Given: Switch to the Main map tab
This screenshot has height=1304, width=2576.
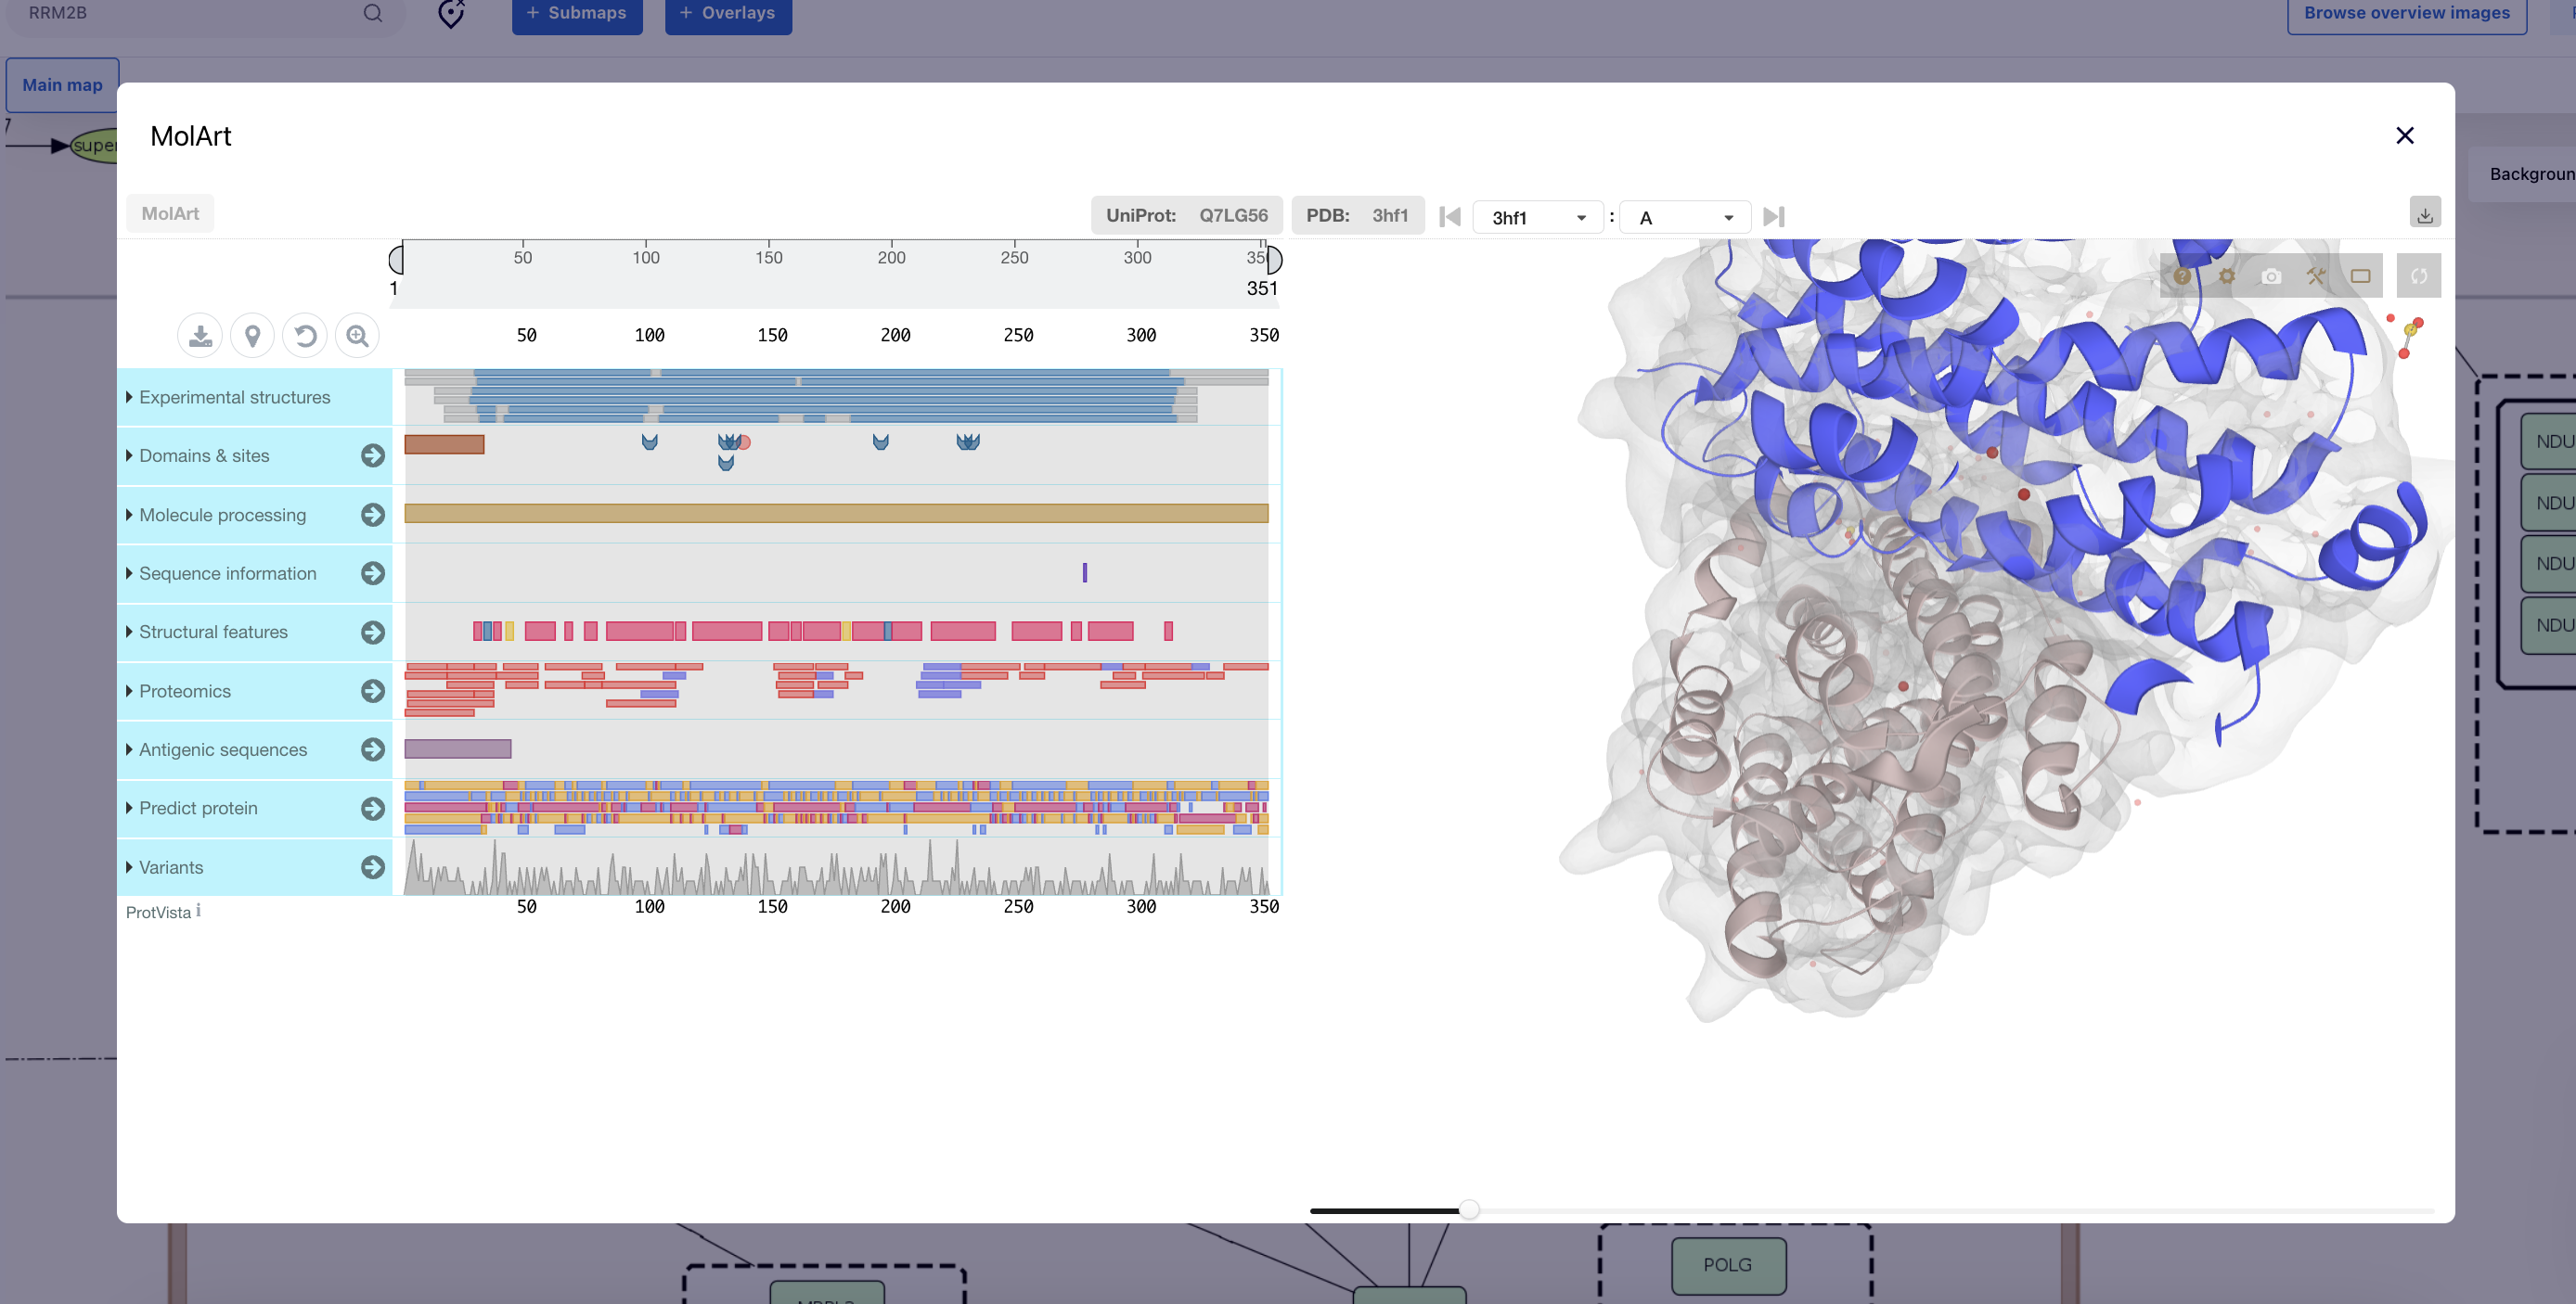Looking at the screenshot, I should 62,85.
